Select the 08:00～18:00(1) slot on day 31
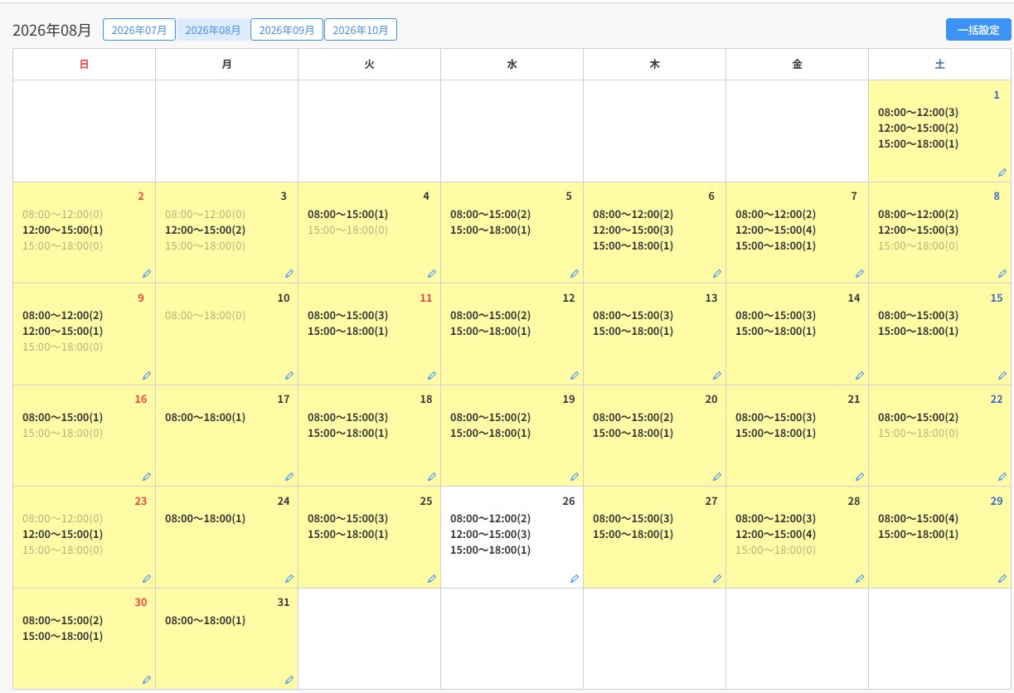Screen dimensions: 1014x693 click(205, 620)
